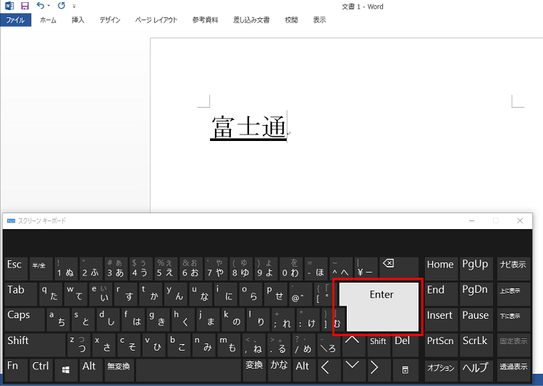Image resolution: width=543 pixels, height=386 pixels.
Task: Toggle the left Shift key
Action: point(35,346)
